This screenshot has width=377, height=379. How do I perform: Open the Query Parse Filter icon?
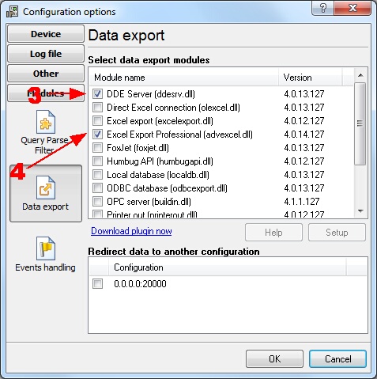pos(46,122)
